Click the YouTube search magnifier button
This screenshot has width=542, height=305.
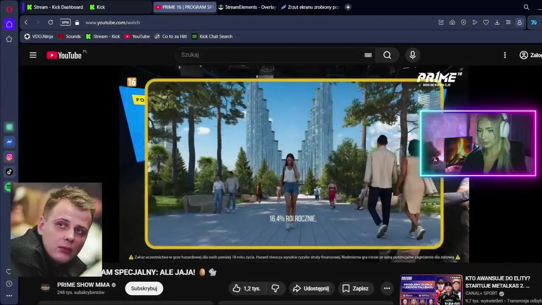[387, 55]
